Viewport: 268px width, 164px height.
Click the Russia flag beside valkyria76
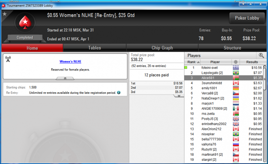pos(236,144)
